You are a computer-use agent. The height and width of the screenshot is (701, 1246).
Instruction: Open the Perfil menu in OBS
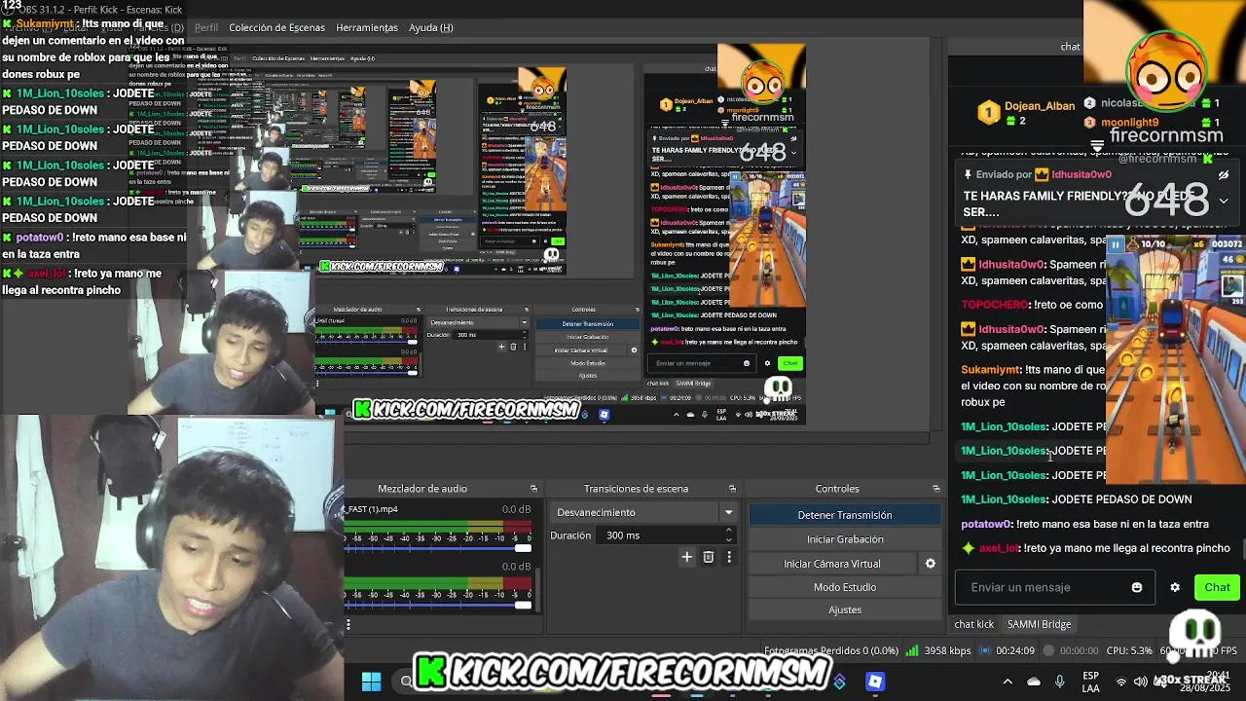205,27
